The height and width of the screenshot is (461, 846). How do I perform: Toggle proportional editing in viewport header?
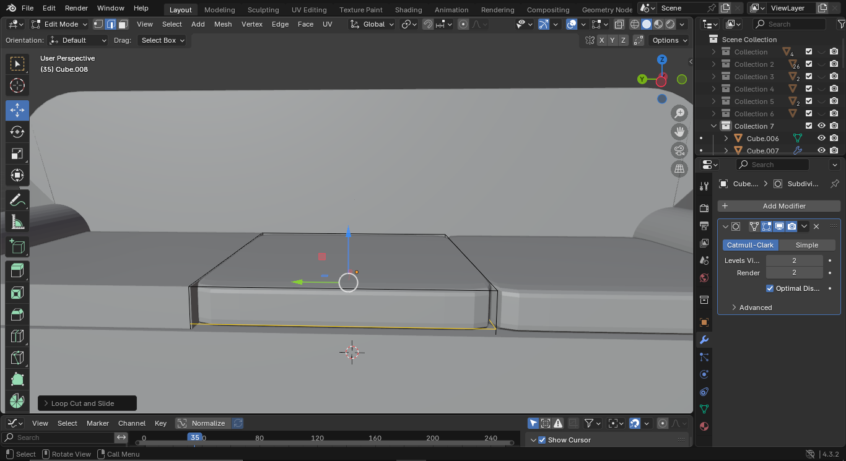(463, 24)
